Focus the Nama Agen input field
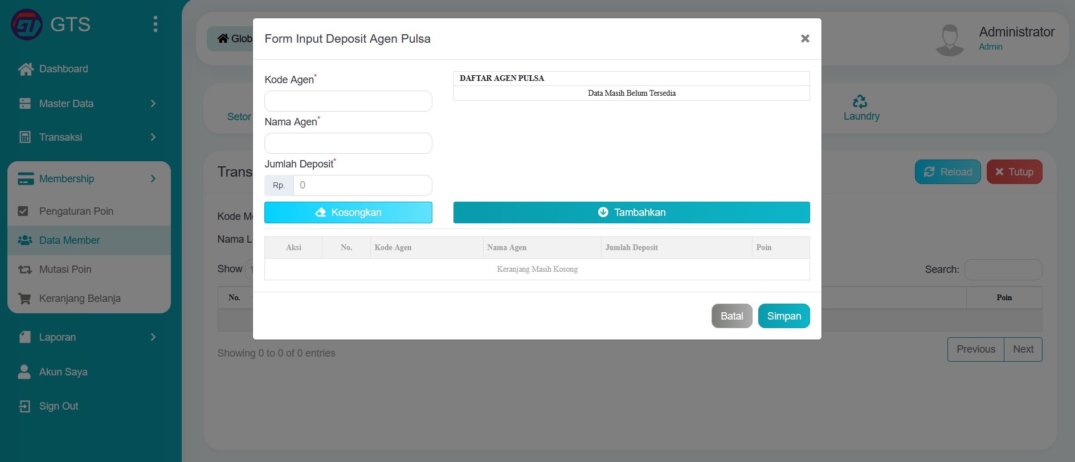Image resolution: width=1075 pixels, height=462 pixels. [x=348, y=144]
